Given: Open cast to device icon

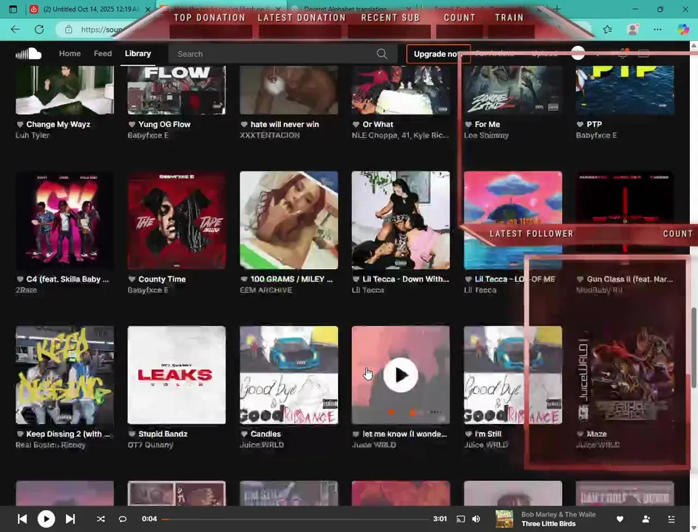Looking at the screenshot, I should pos(461,519).
